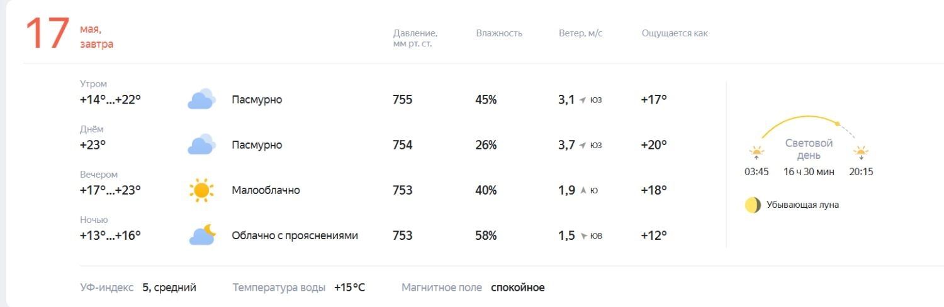Click the "Ощущается как" column header
944x307 pixels.
[x=675, y=33]
